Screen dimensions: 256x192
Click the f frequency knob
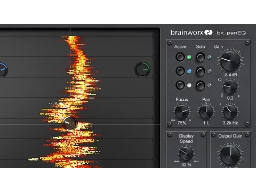tap(230, 112)
